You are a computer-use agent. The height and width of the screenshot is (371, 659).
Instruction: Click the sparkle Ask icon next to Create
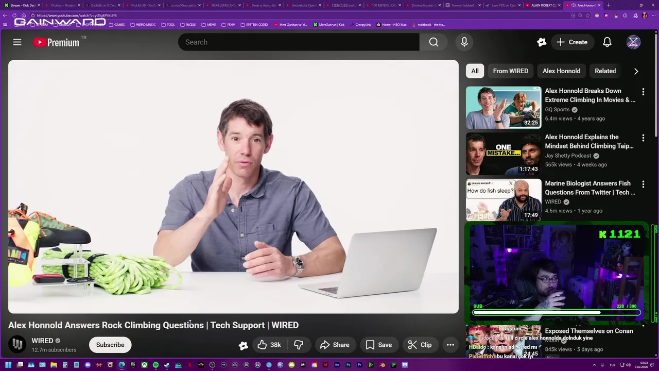point(542,42)
